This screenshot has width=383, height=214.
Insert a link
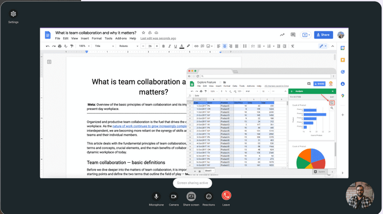[196, 46]
